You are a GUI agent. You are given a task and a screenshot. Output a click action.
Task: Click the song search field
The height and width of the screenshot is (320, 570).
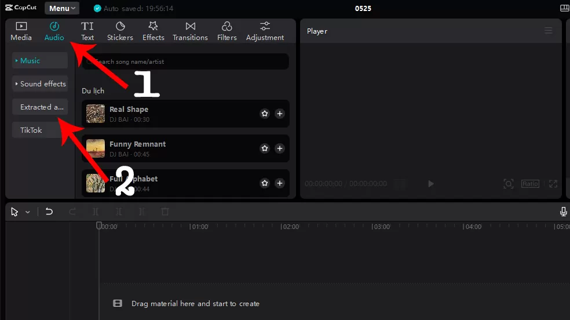point(185,61)
